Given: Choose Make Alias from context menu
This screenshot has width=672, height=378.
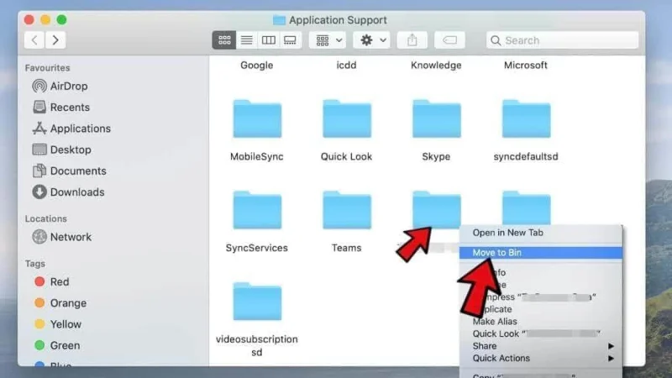Looking at the screenshot, I should (x=541, y=322).
